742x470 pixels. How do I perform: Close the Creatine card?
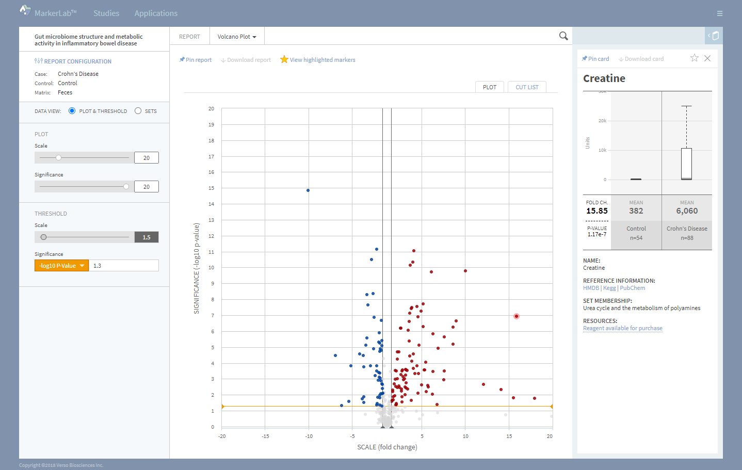[707, 58]
